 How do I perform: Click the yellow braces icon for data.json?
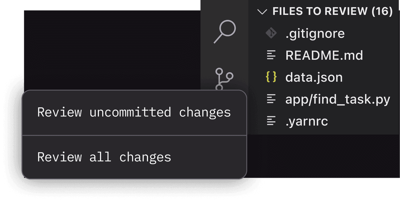(x=271, y=77)
